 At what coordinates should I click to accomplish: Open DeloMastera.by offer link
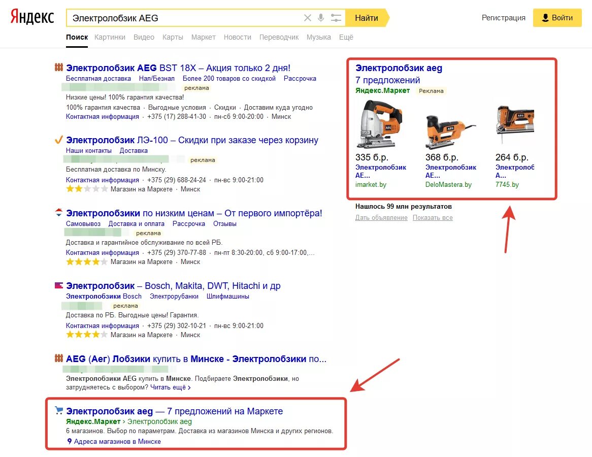pos(448,185)
